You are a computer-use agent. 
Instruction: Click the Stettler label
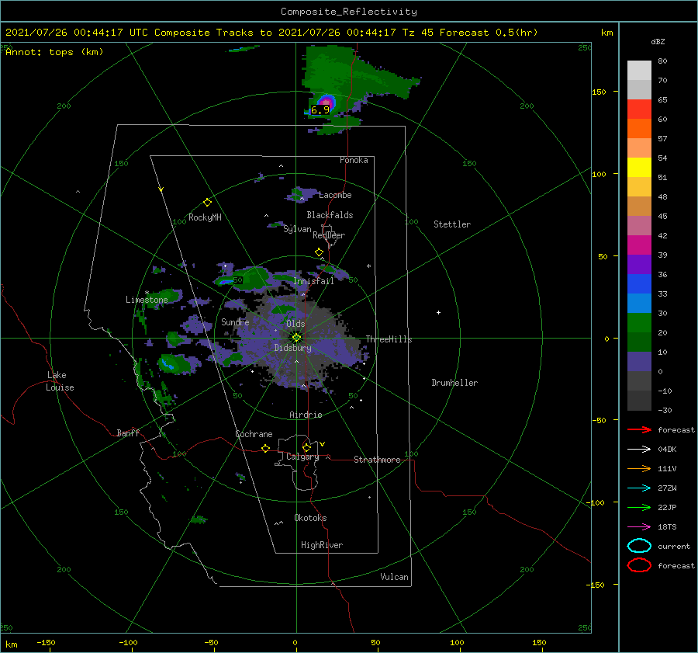pos(452,224)
